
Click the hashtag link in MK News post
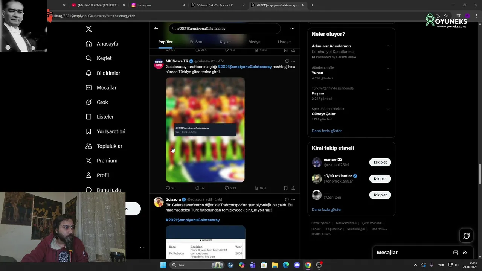245,67
